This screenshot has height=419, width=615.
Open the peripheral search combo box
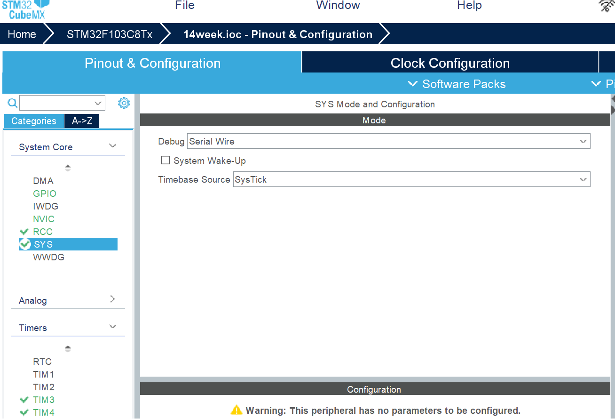pyautogui.click(x=62, y=103)
